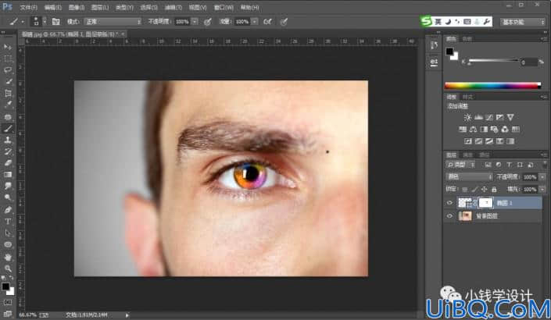This screenshot has height=320, width=551.
Task: Hide the 背景图层 layer
Action: 449,215
